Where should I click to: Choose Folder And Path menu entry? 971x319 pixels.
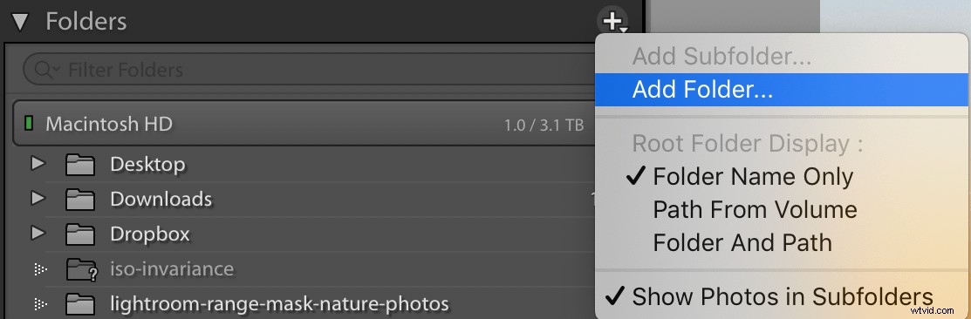742,242
